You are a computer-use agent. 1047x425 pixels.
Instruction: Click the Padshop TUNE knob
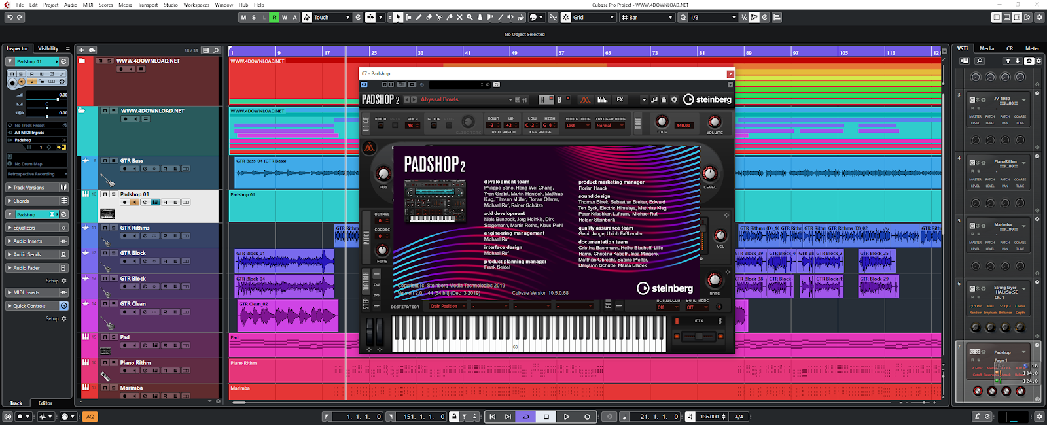[x=662, y=122]
